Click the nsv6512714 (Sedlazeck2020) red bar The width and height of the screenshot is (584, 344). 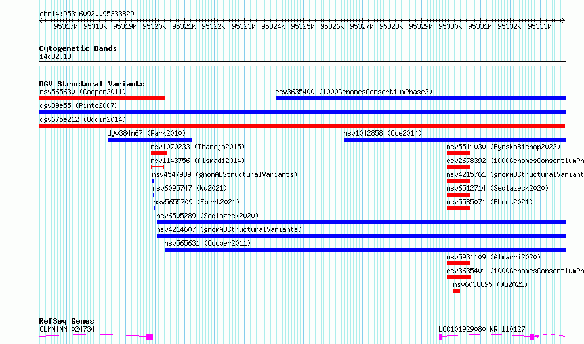459,195
